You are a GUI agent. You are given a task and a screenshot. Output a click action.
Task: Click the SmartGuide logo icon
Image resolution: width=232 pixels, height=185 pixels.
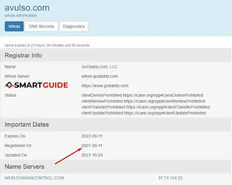10,85
